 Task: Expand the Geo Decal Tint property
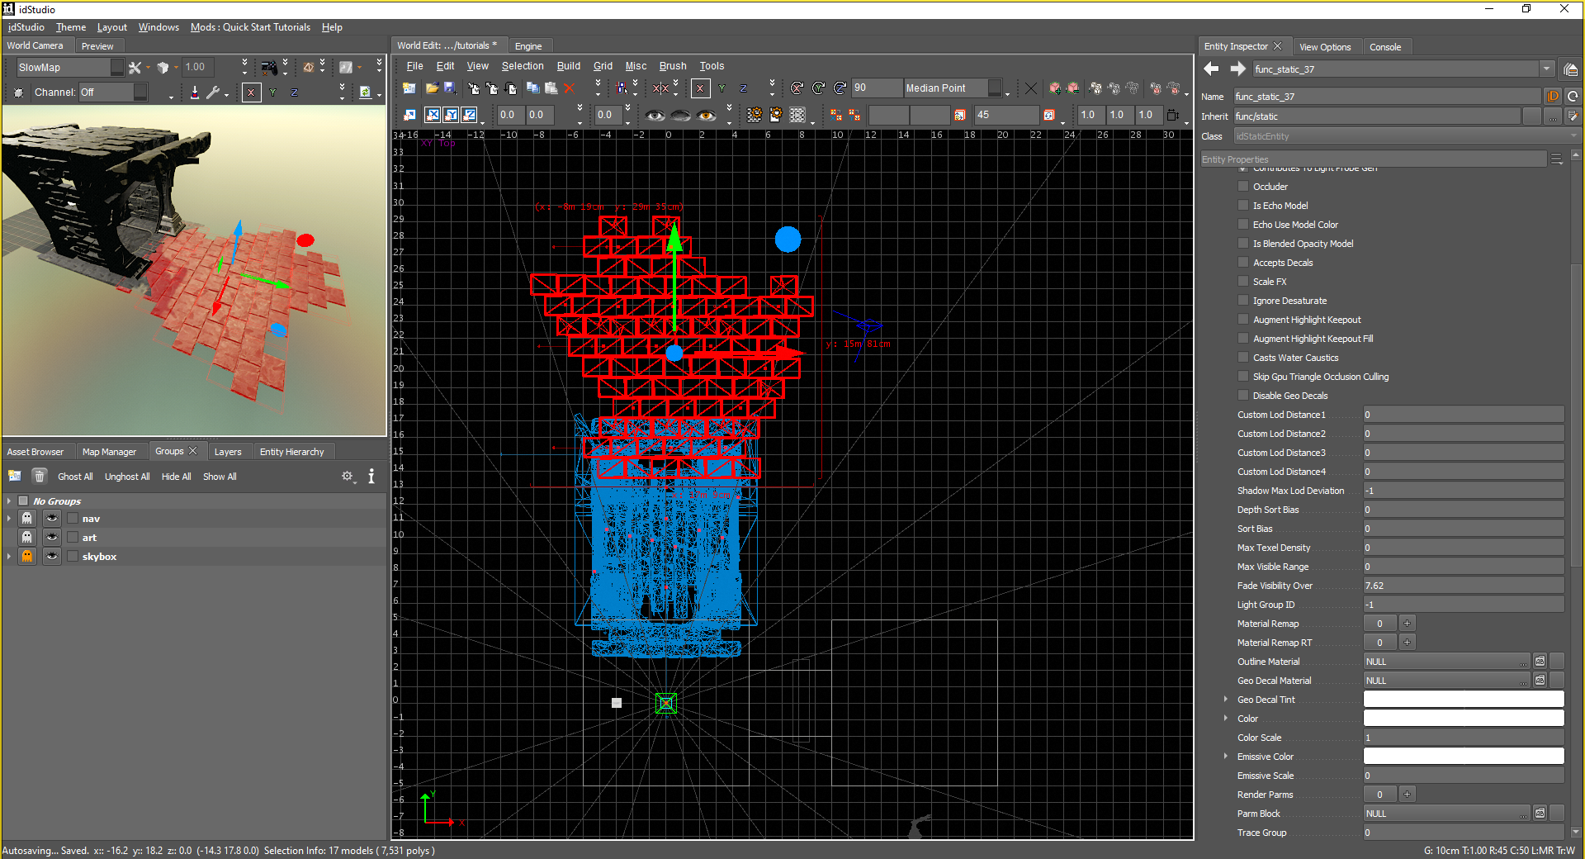click(1225, 700)
